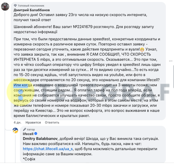Click the scrollbar on the right edge
Screen dimensions: 174x165
coord(173,77)
